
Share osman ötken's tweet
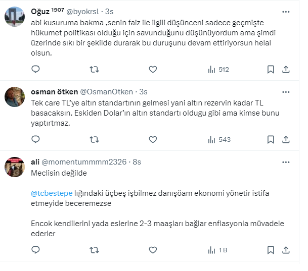285,139
